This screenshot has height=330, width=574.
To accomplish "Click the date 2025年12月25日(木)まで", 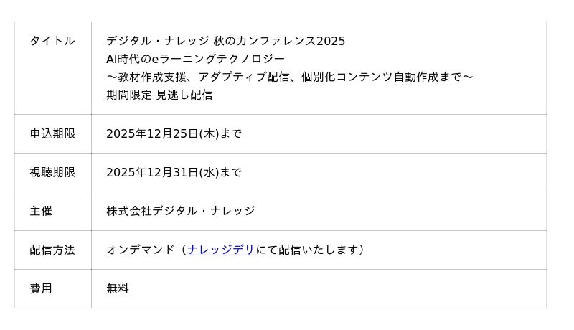I will click(174, 133).
